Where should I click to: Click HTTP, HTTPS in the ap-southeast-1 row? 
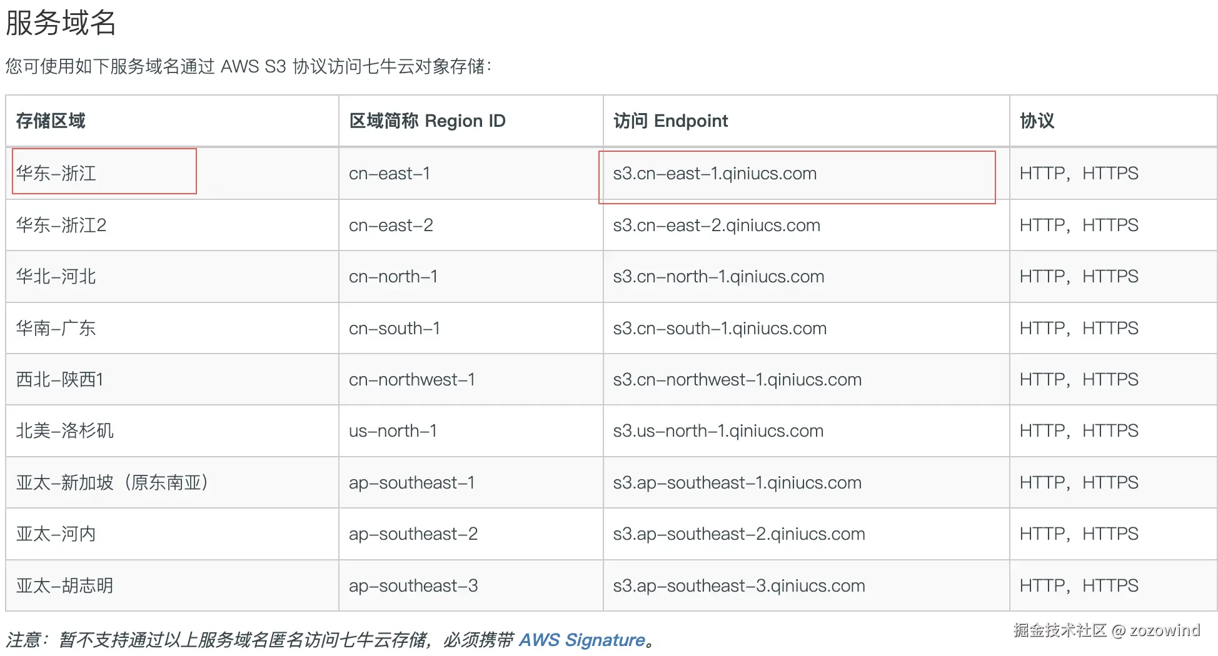click(x=1079, y=482)
